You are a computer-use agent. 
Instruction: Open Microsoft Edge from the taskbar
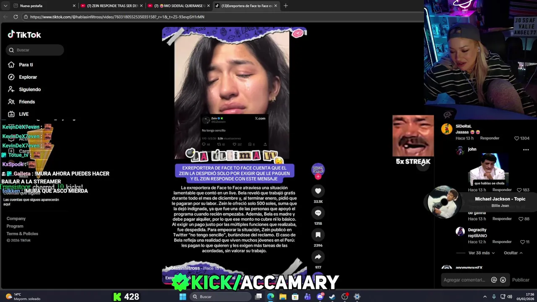coord(271,297)
